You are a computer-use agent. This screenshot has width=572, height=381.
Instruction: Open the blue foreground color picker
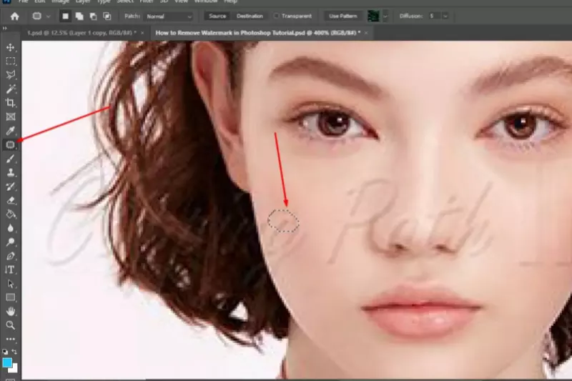pyautogui.click(x=7, y=362)
